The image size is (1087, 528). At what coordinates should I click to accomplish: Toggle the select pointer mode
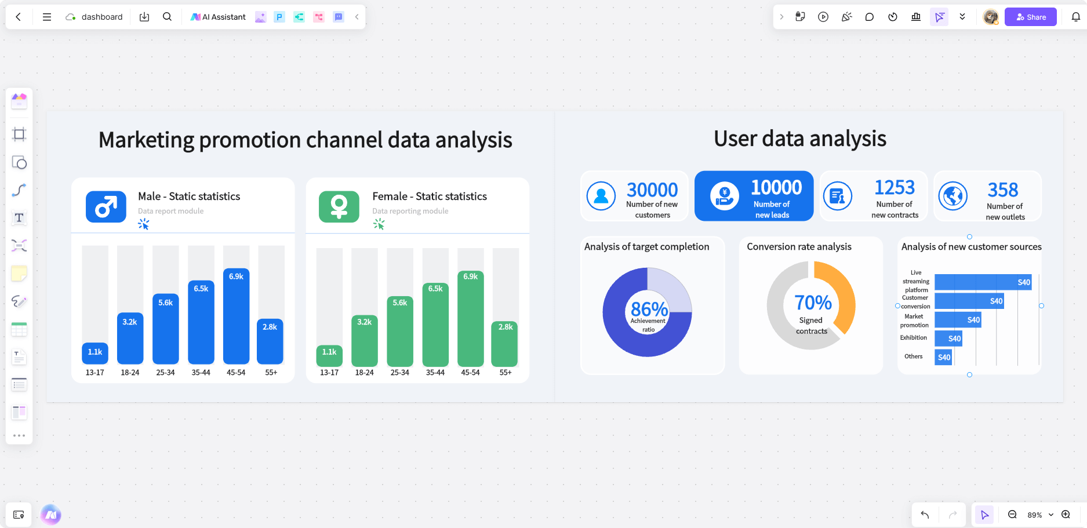point(984,515)
